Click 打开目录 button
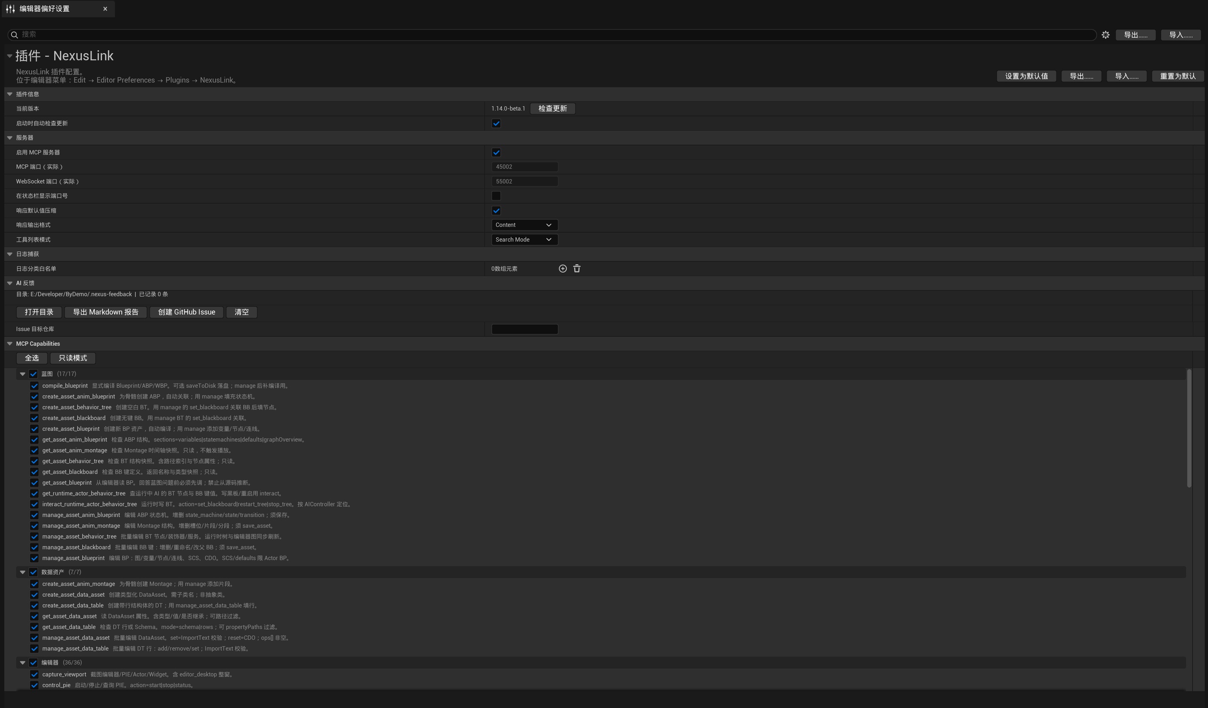Image resolution: width=1208 pixels, height=708 pixels. pyautogui.click(x=39, y=312)
